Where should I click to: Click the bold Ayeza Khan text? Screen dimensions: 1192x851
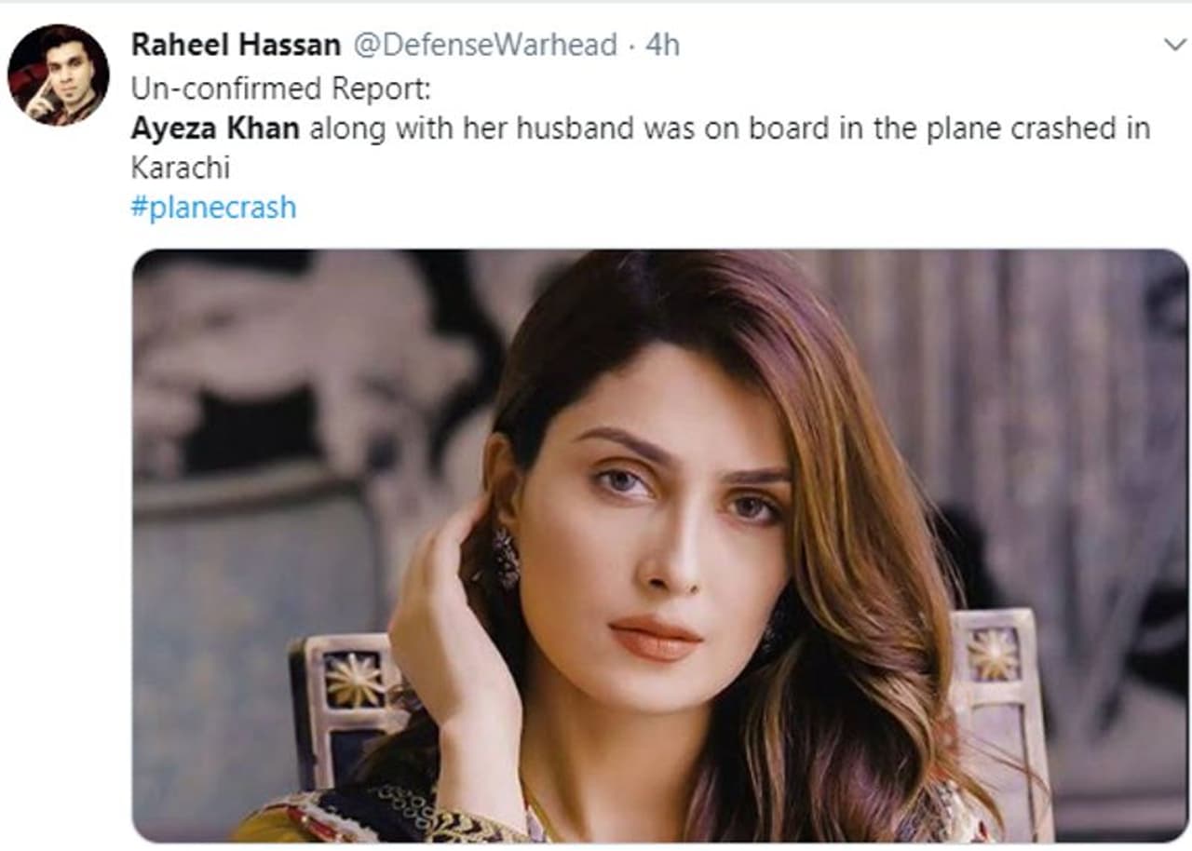(x=215, y=128)
